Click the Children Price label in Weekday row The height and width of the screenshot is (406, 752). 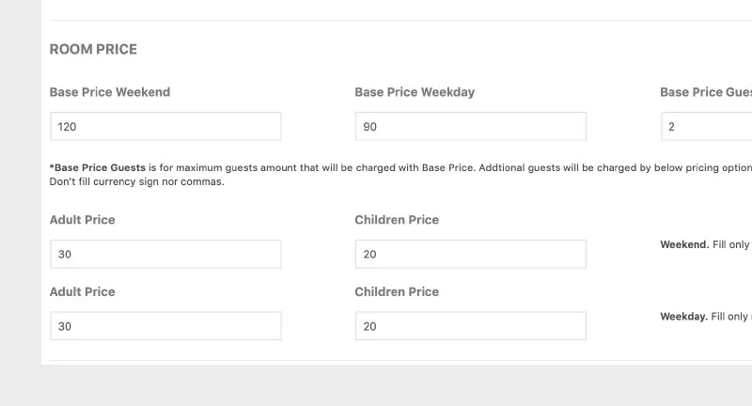pyautogui.click(x=397, y=291)
